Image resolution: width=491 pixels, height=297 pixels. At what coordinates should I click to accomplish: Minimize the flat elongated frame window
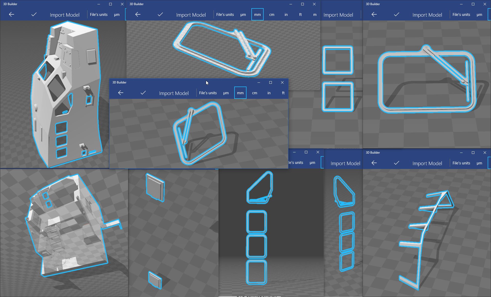click(291, 4)
